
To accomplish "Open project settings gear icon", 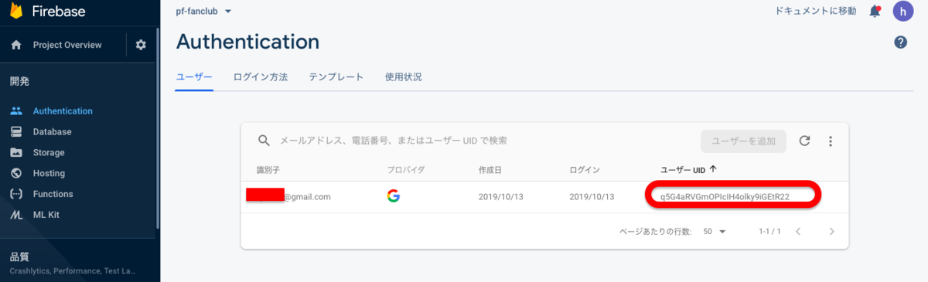I will point(141,45).
